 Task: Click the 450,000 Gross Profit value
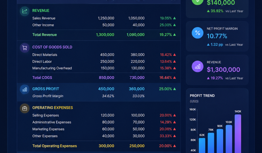(106, 89)
